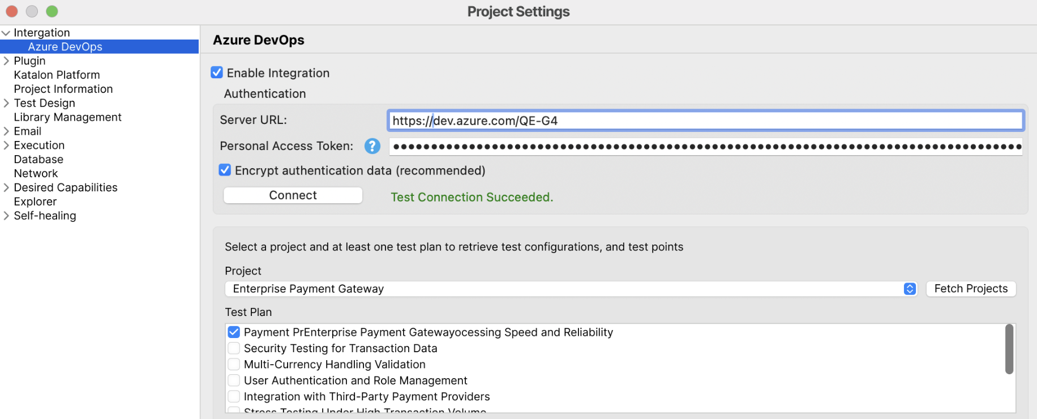Open the Project dropdown menu

pos(571,289)
